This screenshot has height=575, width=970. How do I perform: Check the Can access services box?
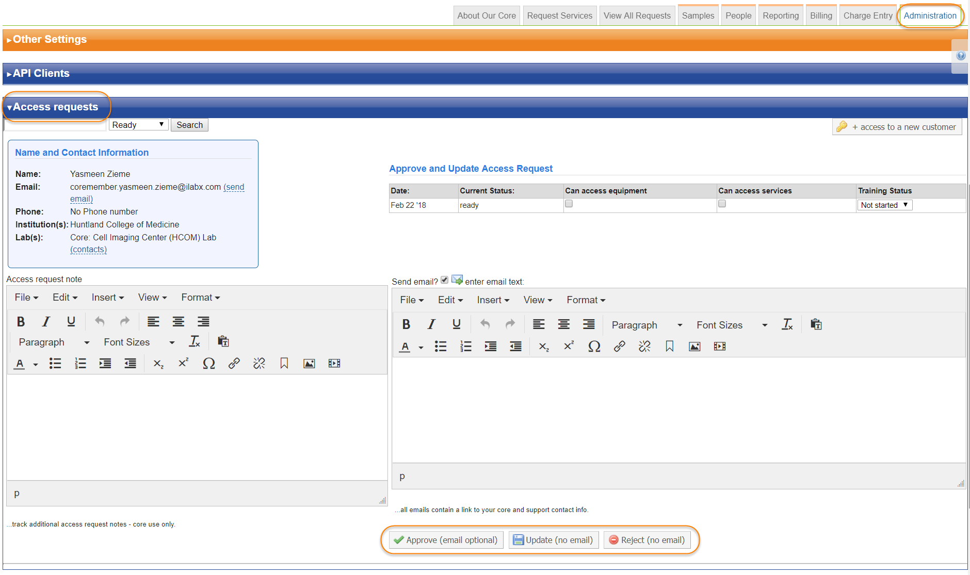click(x=722, y=204)
